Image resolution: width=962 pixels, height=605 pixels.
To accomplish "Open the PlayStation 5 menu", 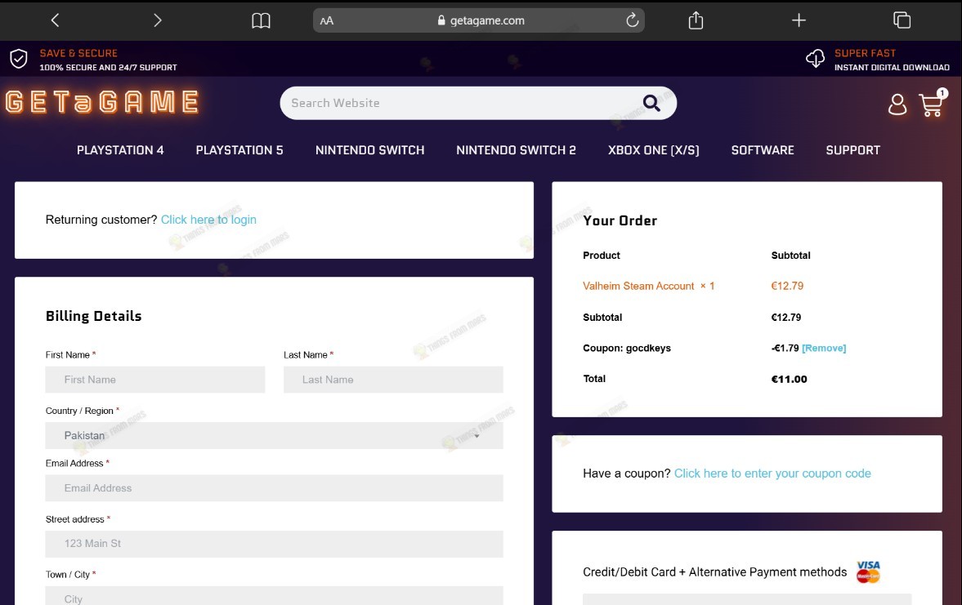I will click(x=239, y=150).
